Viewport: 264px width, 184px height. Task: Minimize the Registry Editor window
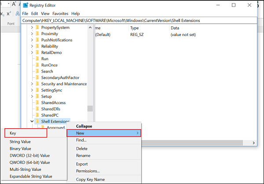[x=218, y=5]
